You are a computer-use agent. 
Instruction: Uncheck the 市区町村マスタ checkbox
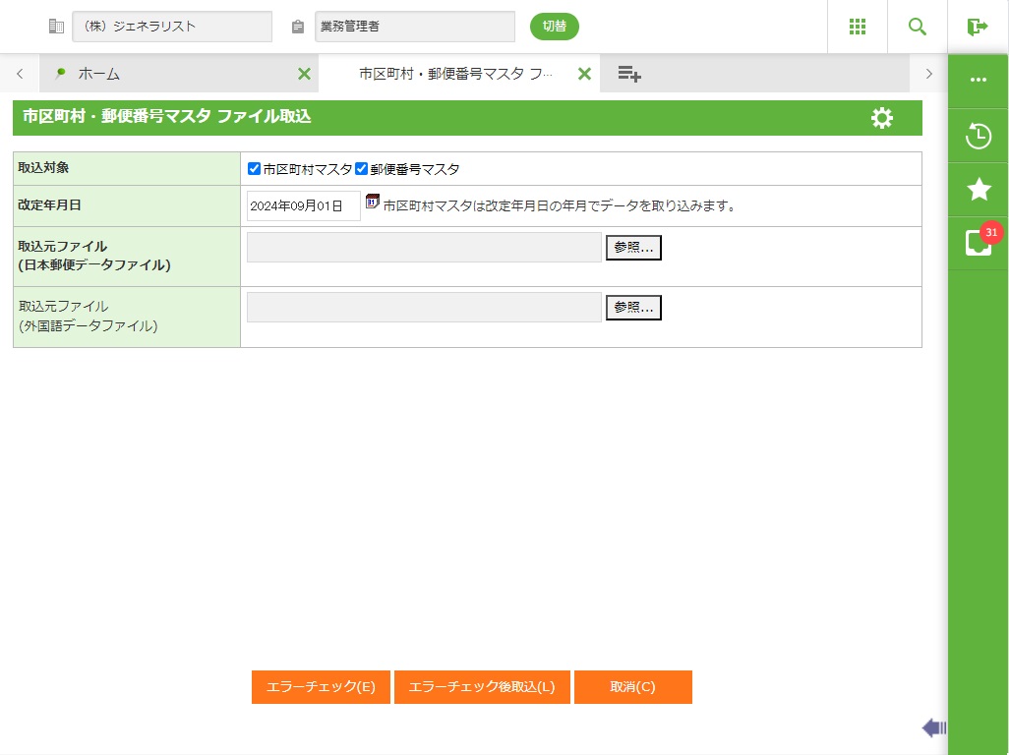255,169
